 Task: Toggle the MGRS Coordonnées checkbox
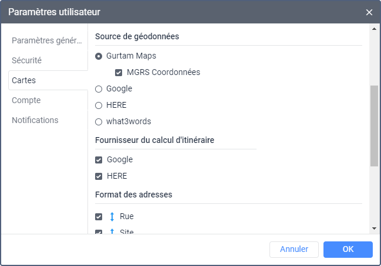pyautogui.click(x=119, y=73)
